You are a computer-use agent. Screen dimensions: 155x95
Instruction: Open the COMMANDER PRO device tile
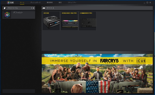pyautogui.click(x=88, y=21)
